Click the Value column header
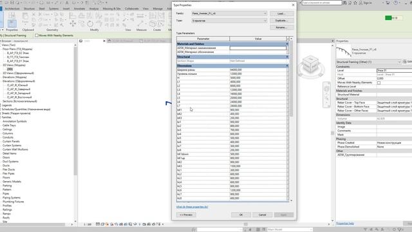The width and height of the screenshot is (412, 232). tap(258, 39)
